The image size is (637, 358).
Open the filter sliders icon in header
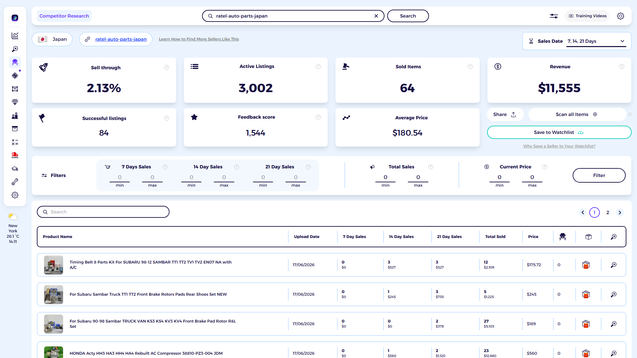pyautogui.click(x=554, y=16)
